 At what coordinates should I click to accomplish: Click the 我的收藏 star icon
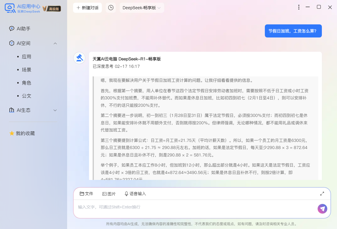pyautogui.click(x=12, y=134)
